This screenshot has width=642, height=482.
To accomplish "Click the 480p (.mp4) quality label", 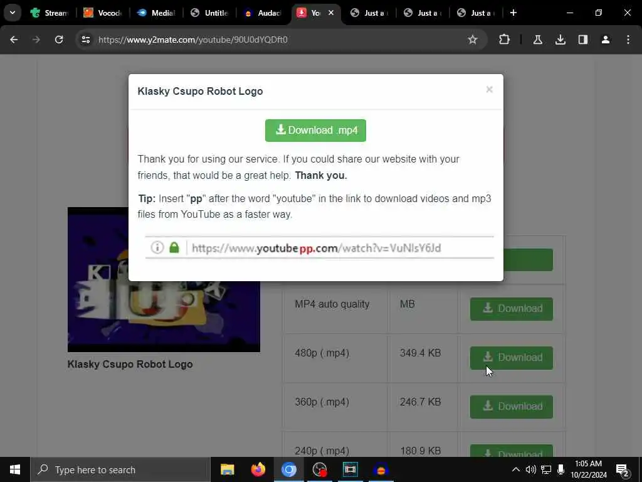I will click(322, 353).
